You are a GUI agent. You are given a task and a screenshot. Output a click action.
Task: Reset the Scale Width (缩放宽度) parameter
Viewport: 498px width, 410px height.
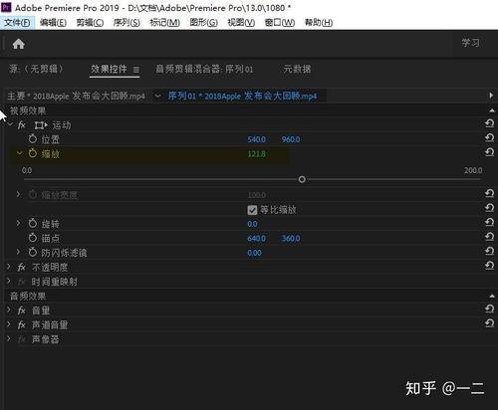[489, 193]
